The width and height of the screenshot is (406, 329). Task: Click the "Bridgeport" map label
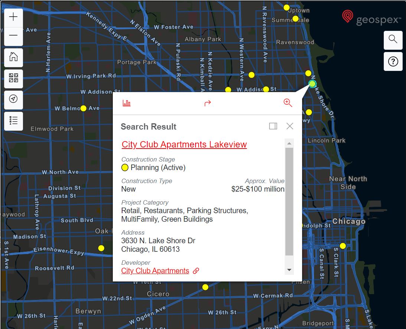pos(318,323)
